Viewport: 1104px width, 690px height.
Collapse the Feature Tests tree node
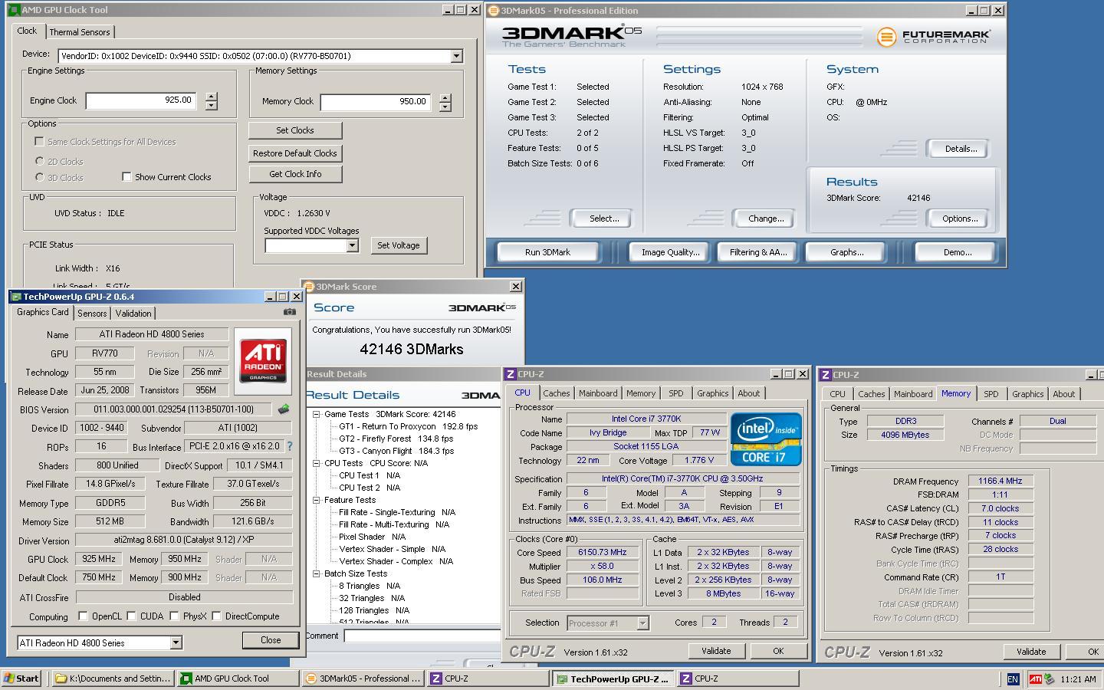pos(316,500)
